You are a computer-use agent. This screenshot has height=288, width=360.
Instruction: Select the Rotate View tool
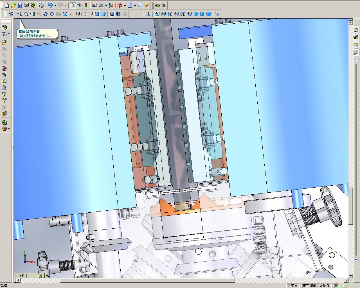tap(46, 14)
